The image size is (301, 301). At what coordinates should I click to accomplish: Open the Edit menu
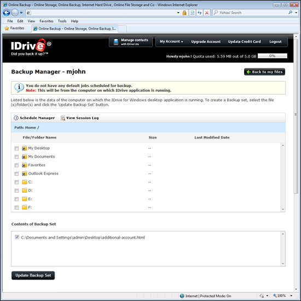[20, 21]
